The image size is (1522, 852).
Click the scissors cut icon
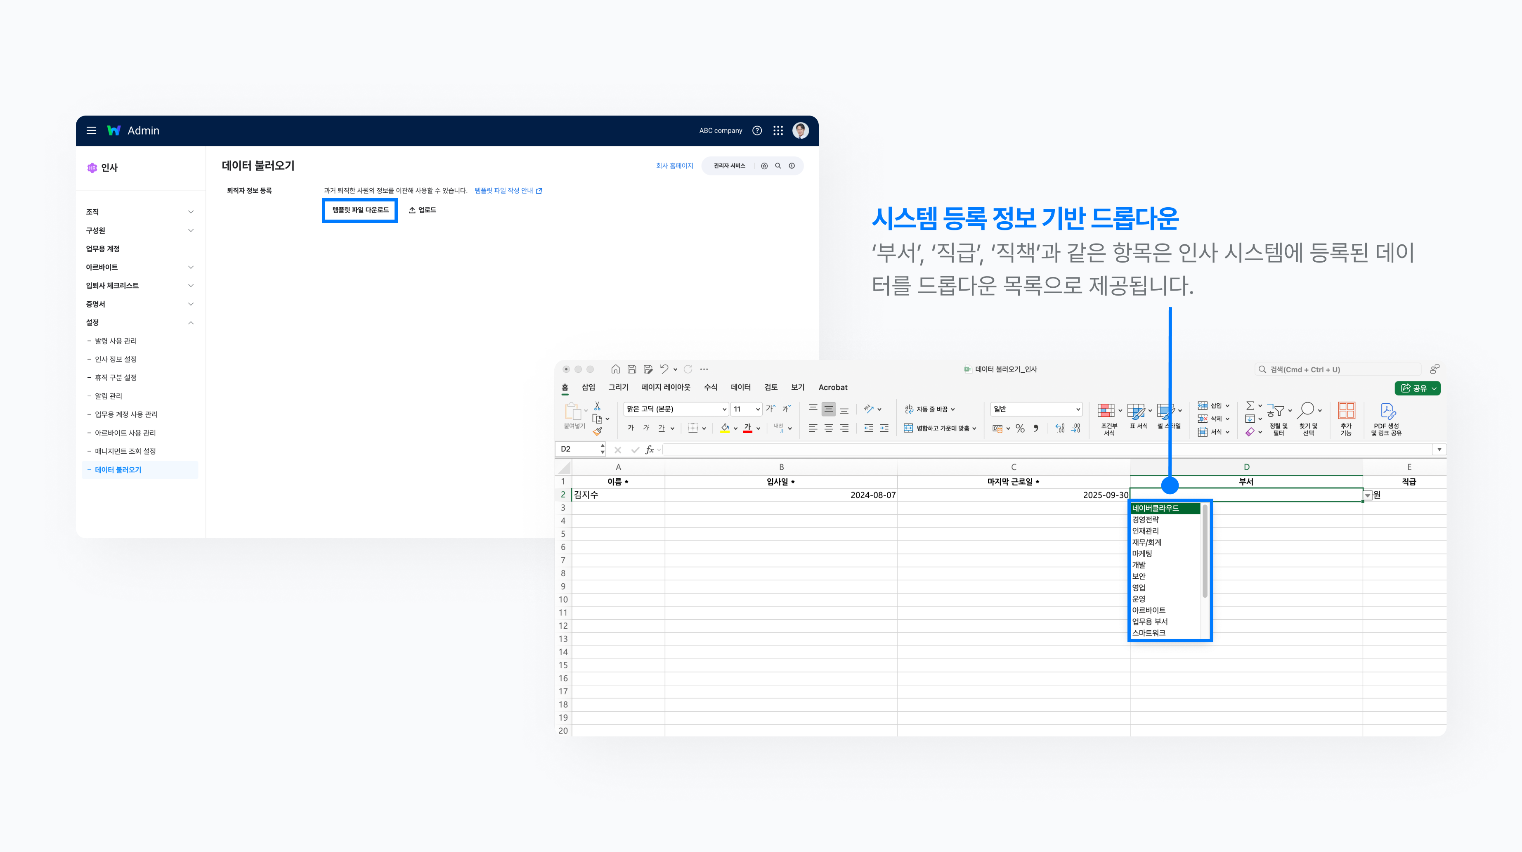[597, 407]
